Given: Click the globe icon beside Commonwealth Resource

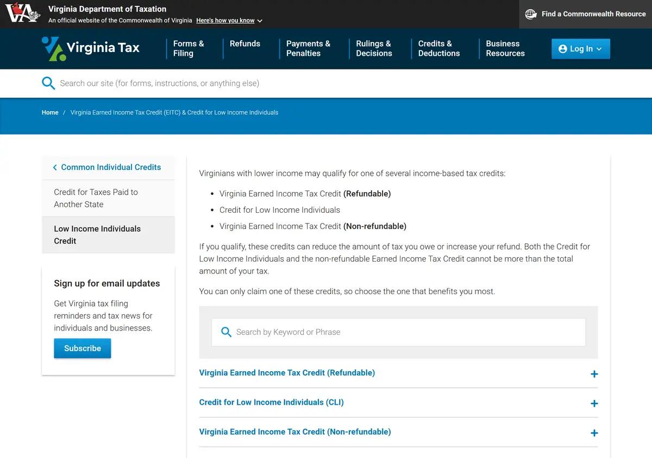Looking at the screenshot, I should point(531,14).
